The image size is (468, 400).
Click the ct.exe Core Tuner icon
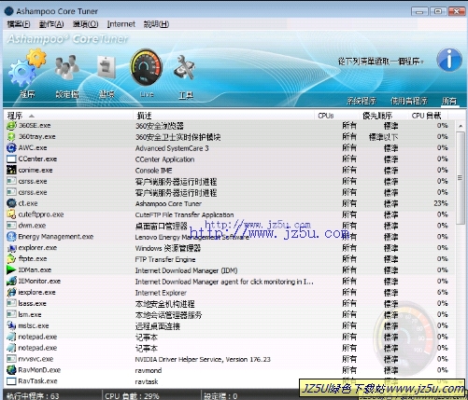(x=11, y=203)
